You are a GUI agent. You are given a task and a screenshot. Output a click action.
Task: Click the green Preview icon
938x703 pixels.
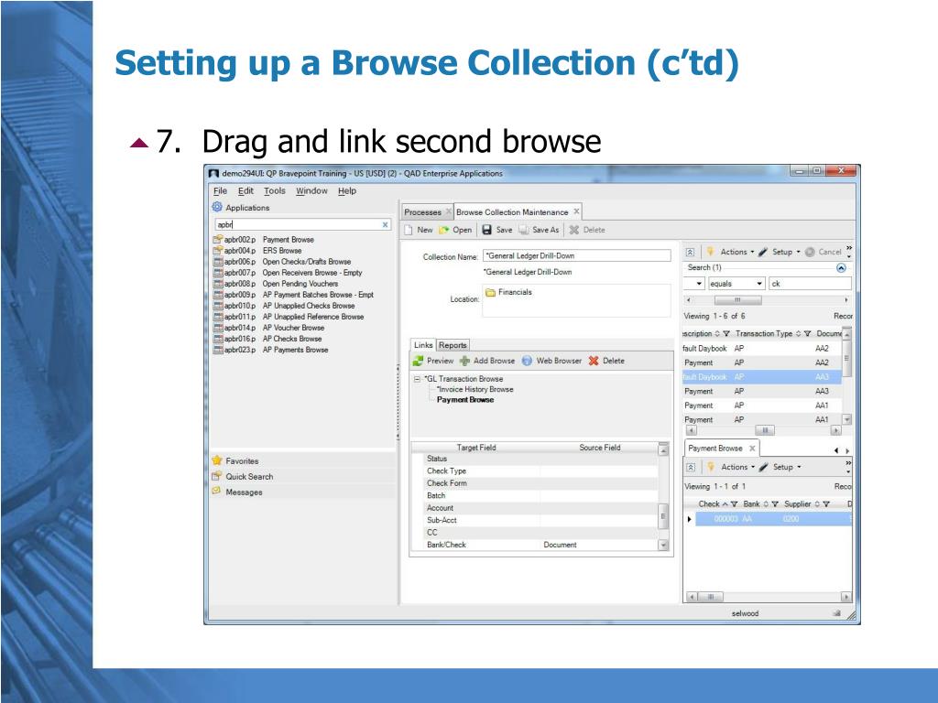(418, 361)
